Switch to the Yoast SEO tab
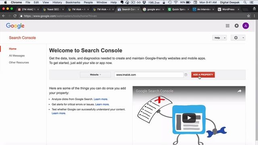 [53, 10]
